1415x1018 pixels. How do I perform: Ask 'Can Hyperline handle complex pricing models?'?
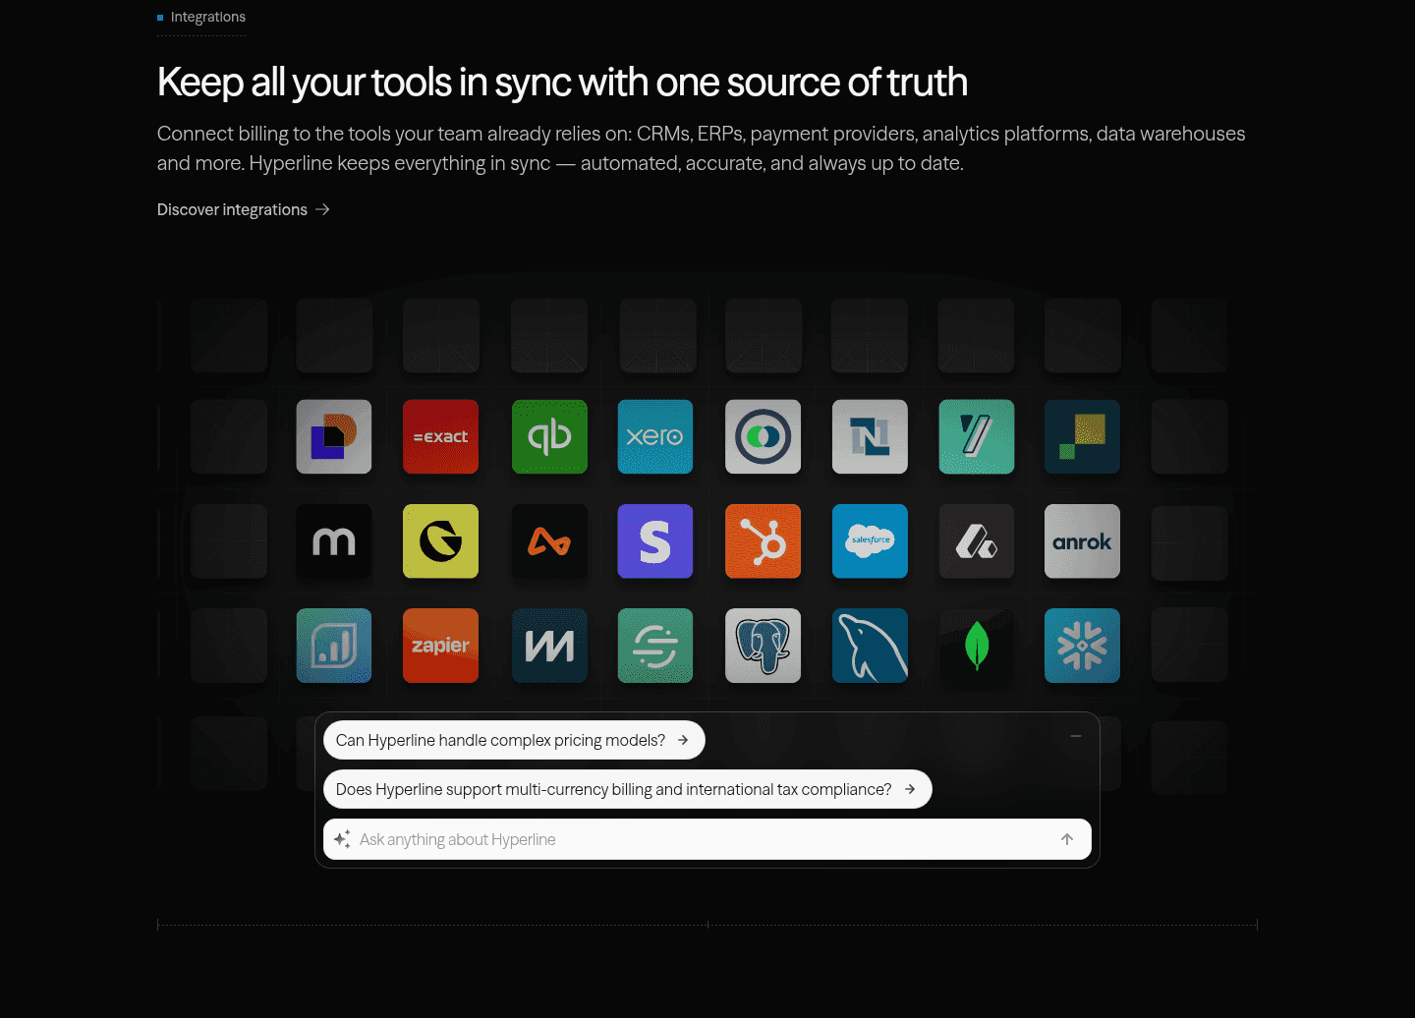(514, 740)
